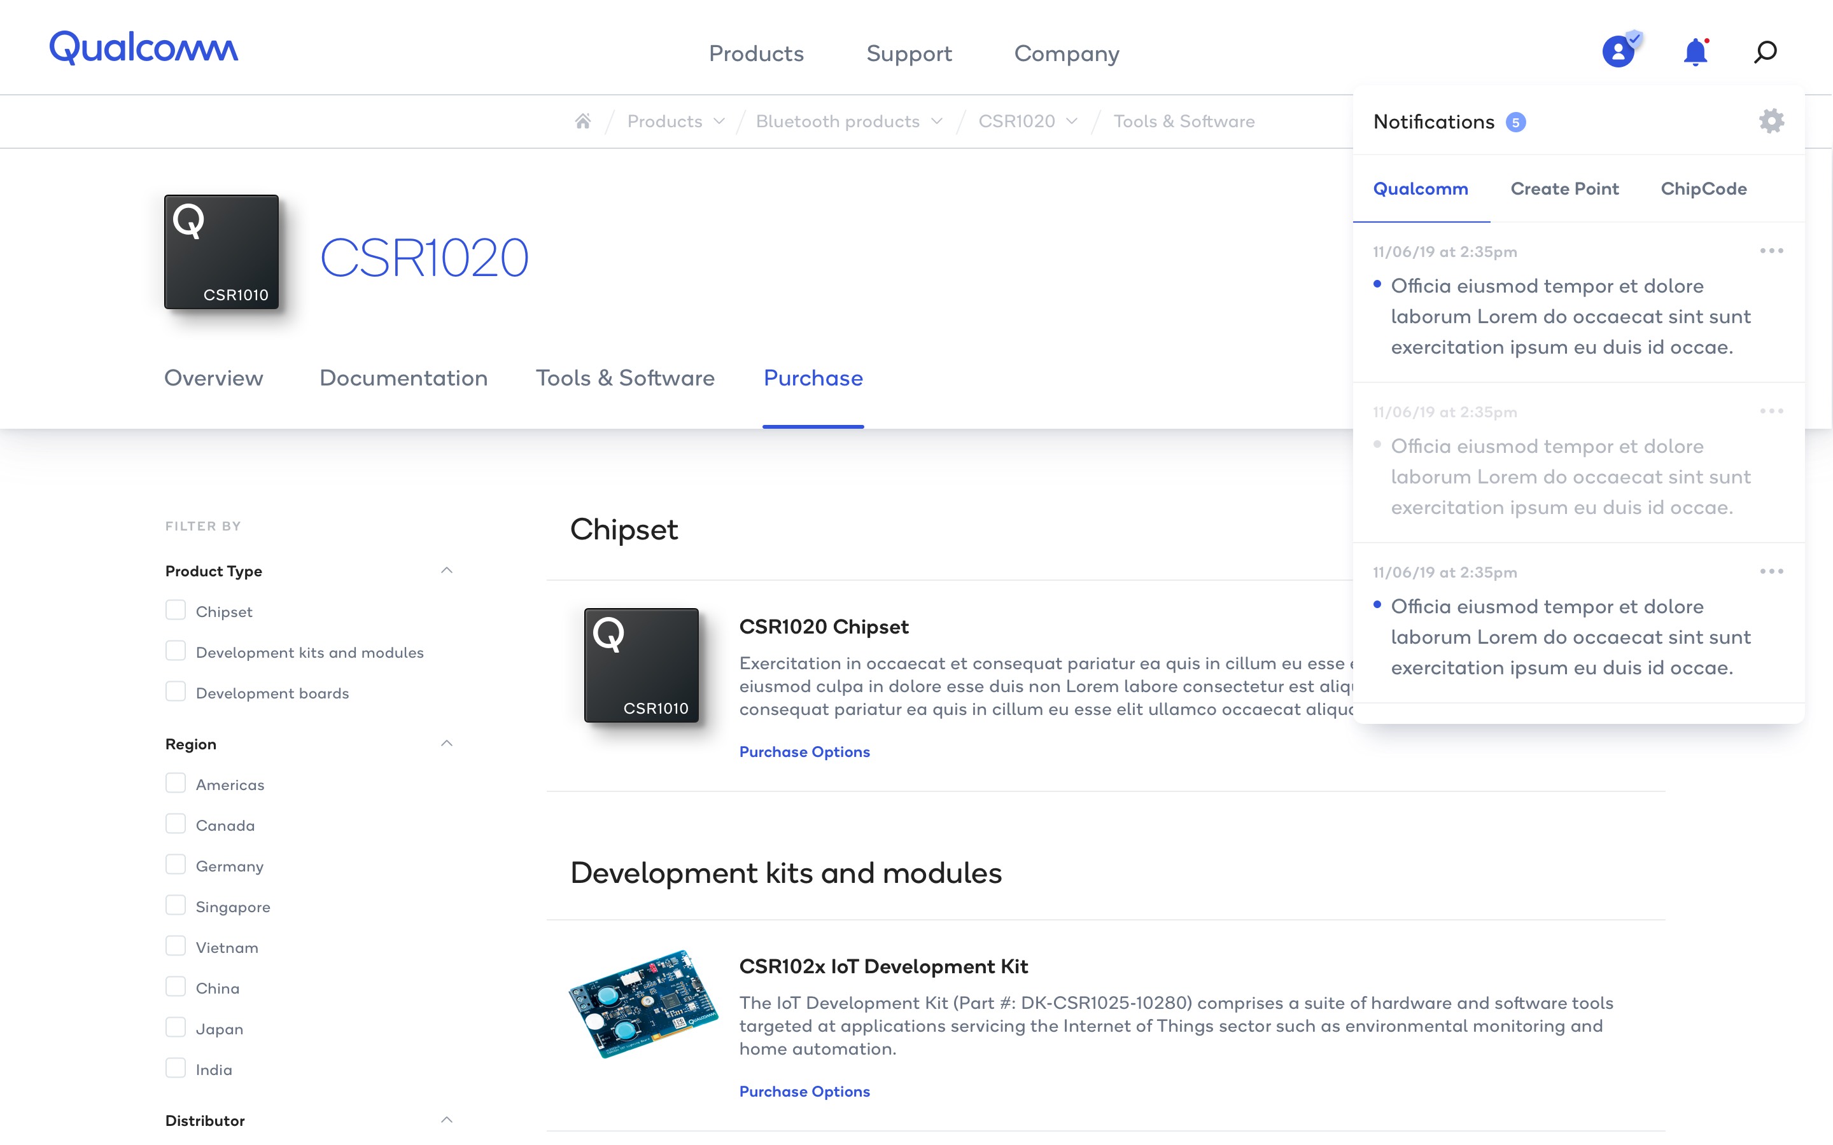1833x1145 pixels.
Task: Open the Products top menu
Action: point(756,54)
